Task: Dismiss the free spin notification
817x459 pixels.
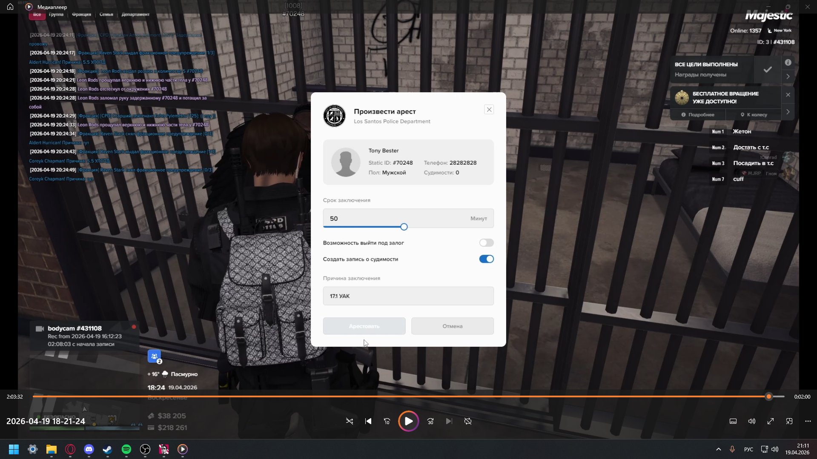Action: pos(788,95)
